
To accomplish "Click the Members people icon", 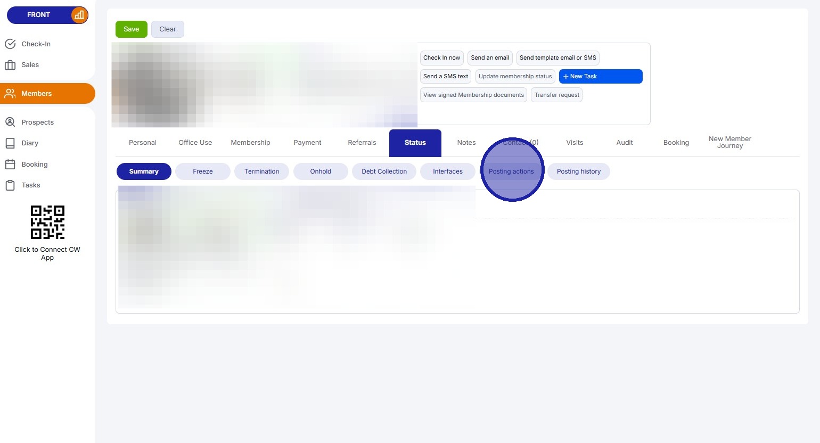I will tap(10, 94).
